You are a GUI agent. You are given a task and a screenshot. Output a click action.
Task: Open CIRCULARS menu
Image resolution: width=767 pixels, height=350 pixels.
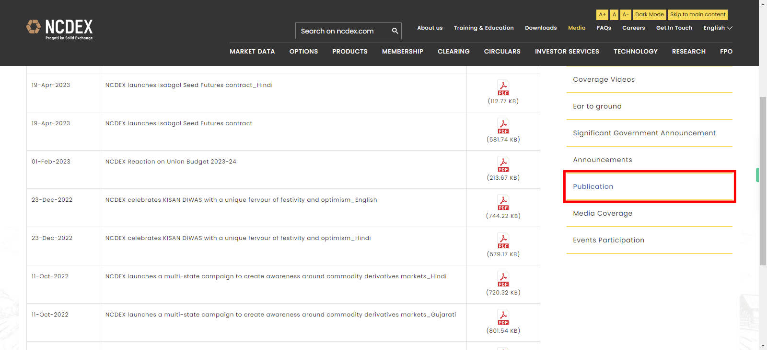(x=502, y=52)
